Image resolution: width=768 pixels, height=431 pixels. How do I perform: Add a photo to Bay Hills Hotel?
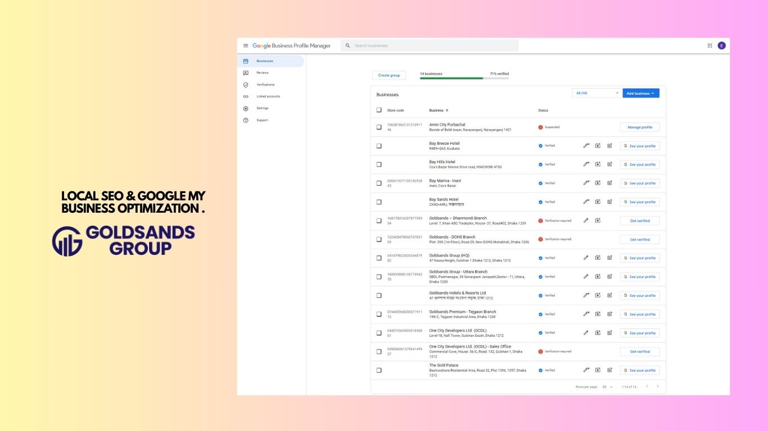(598, 164)
